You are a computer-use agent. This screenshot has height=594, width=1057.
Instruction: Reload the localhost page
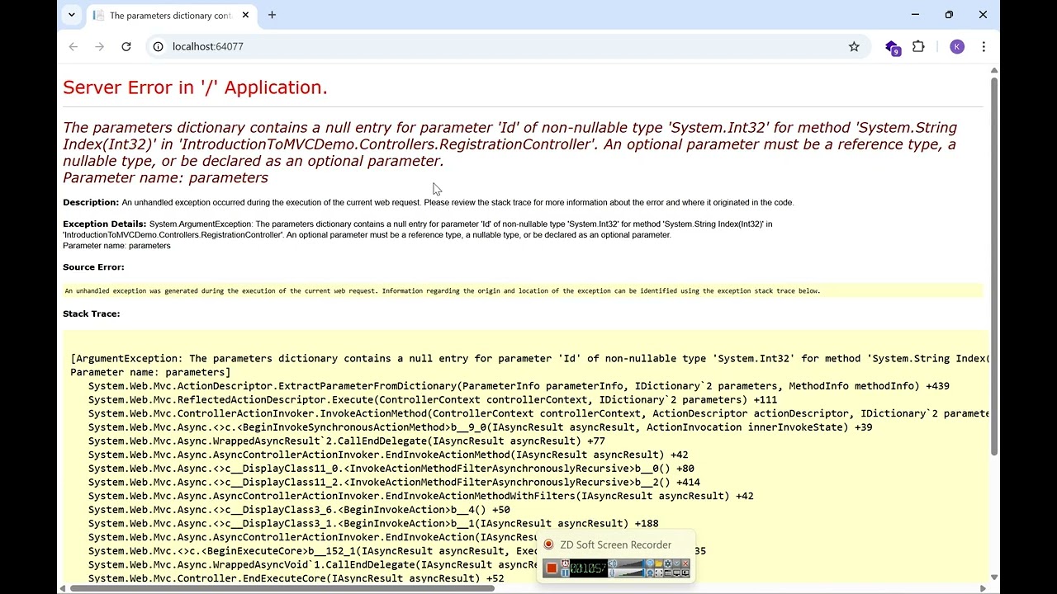point(126,46)
